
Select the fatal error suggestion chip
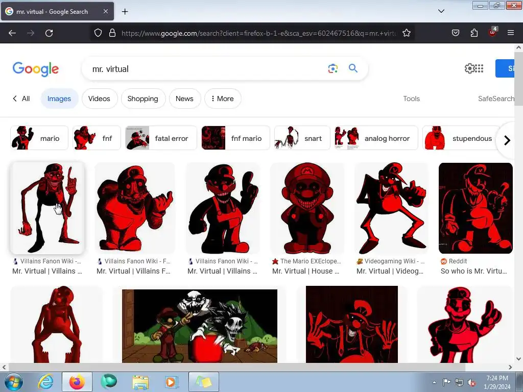(x=161, y=138)
